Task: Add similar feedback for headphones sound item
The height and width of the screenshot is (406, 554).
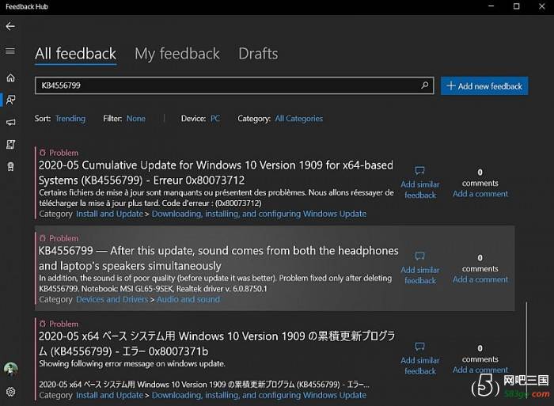Action: click(420, 268)
